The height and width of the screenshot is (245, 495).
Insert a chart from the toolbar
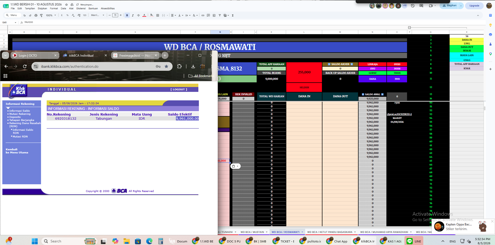[214, 15]
